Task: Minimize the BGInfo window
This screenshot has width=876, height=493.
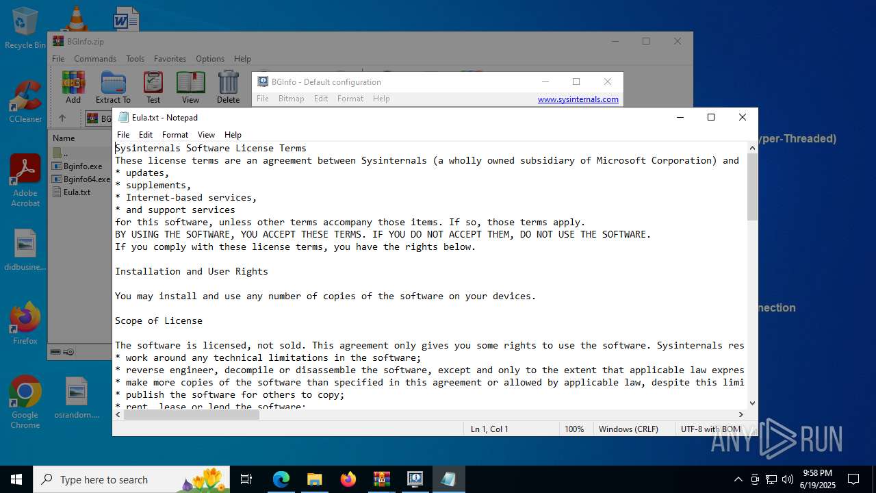Action: pos(545,81)
